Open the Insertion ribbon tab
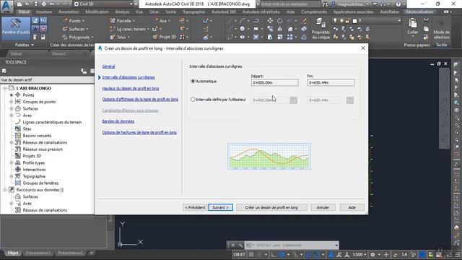The height and width of the screenshot is (260, 462). click(43, 12)
